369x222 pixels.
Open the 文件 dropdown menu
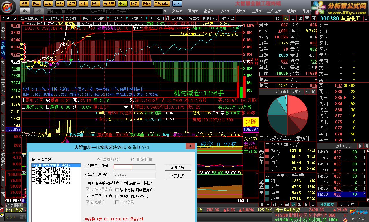[176, 11]
